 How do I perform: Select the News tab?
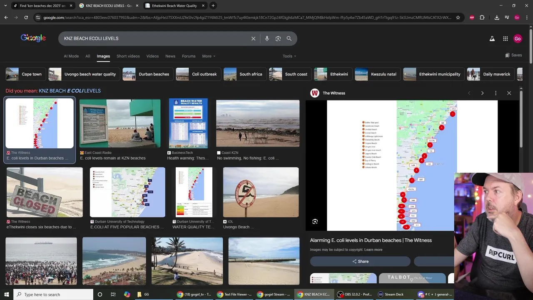pyautogui.click(x=170, y=56)
